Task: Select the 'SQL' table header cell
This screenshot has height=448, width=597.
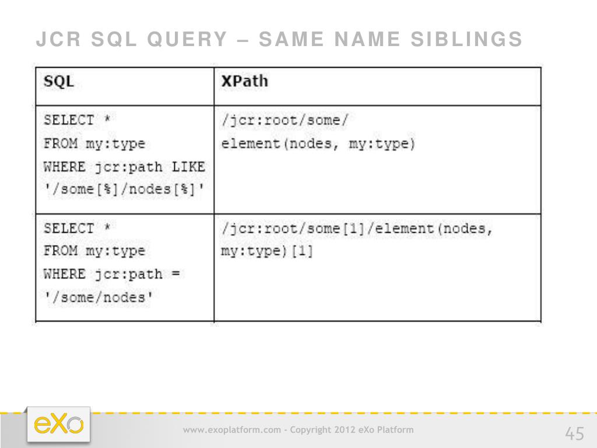Action: pyautogui.click(x=125, y=86)
